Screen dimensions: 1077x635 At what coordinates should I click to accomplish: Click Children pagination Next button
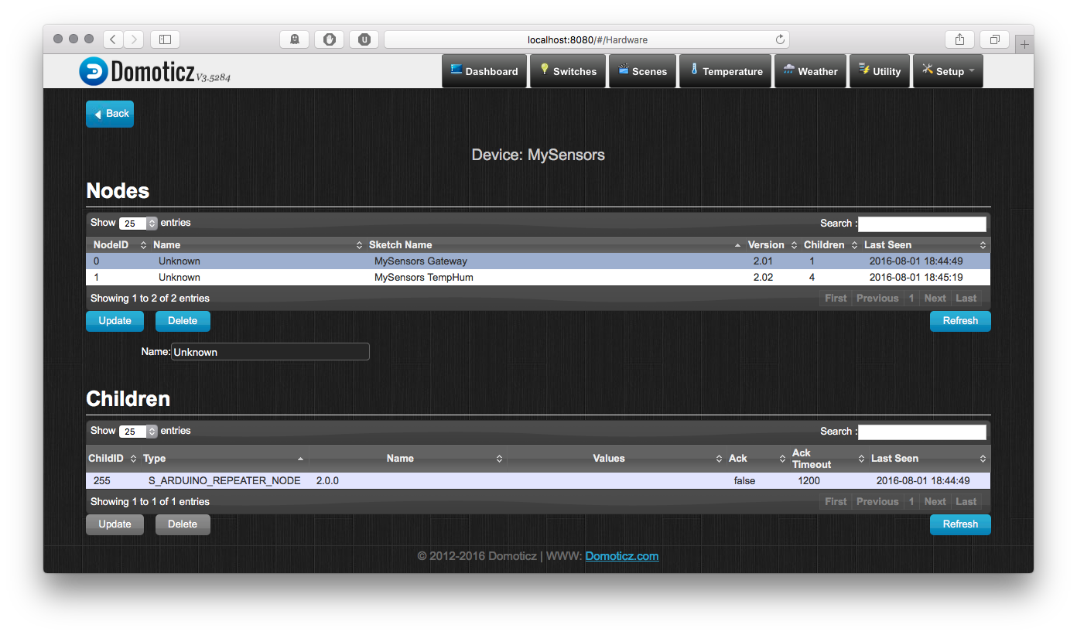pos(935,502)
